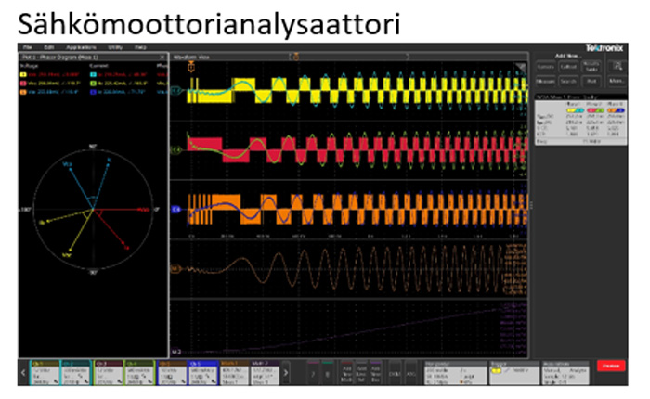Click the orange trigger position marker at top
The image size is (650, 399).
(191, 67)
